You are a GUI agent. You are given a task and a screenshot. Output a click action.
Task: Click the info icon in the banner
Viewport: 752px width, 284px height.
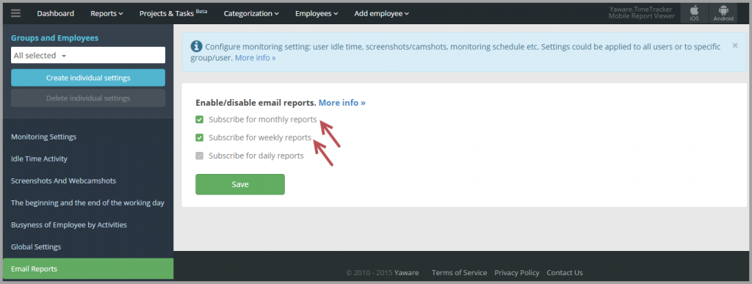coord(196,46)
